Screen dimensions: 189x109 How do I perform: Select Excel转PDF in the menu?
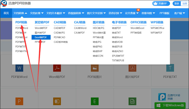pyautogui.click(x=41, y=37)
